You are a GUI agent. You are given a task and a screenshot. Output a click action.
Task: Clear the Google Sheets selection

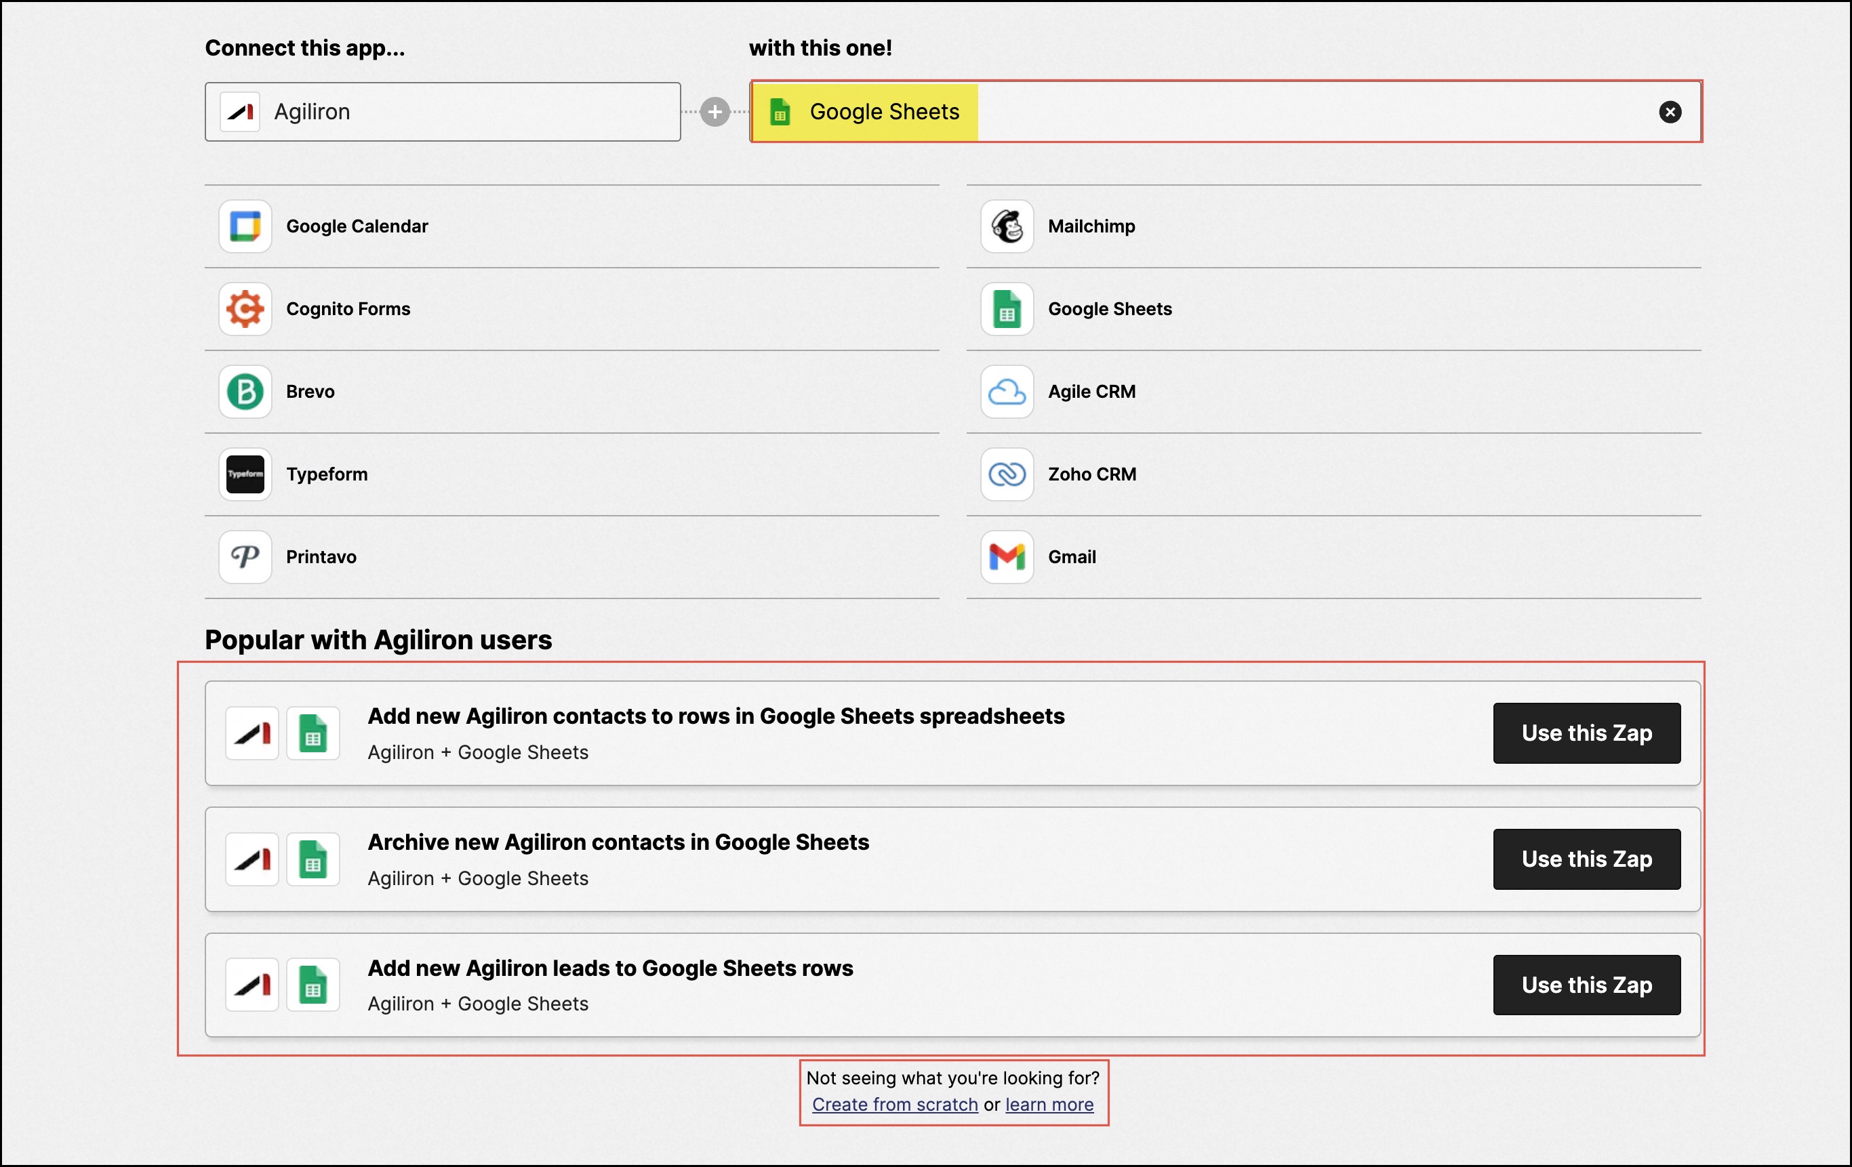pyautogui.click(x=1669, y=112)
